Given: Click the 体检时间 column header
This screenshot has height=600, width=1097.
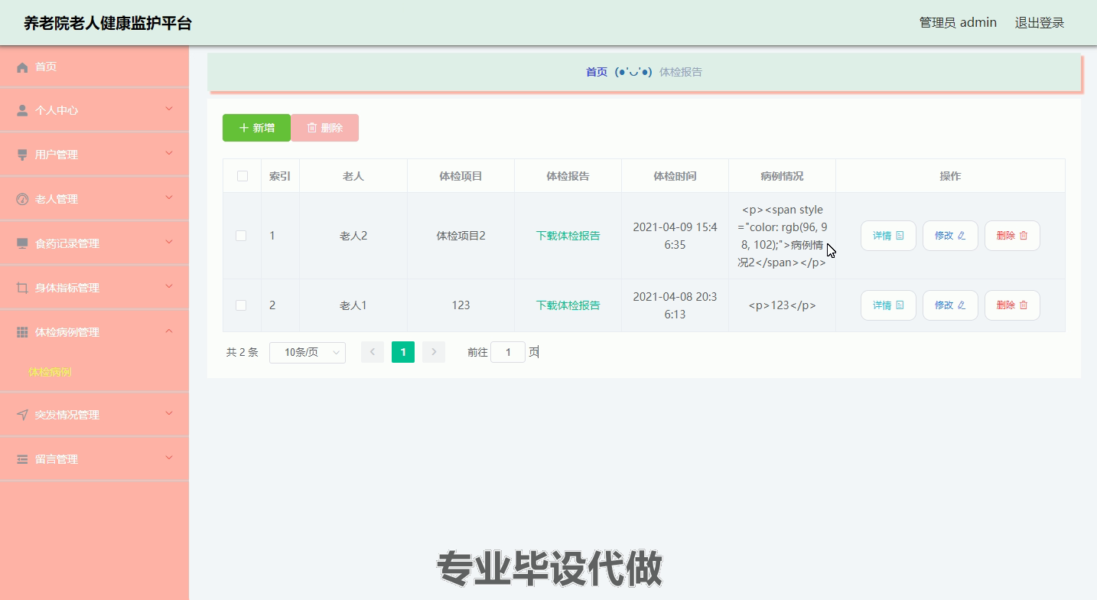Looking at the screenshot, I should 675,176.
